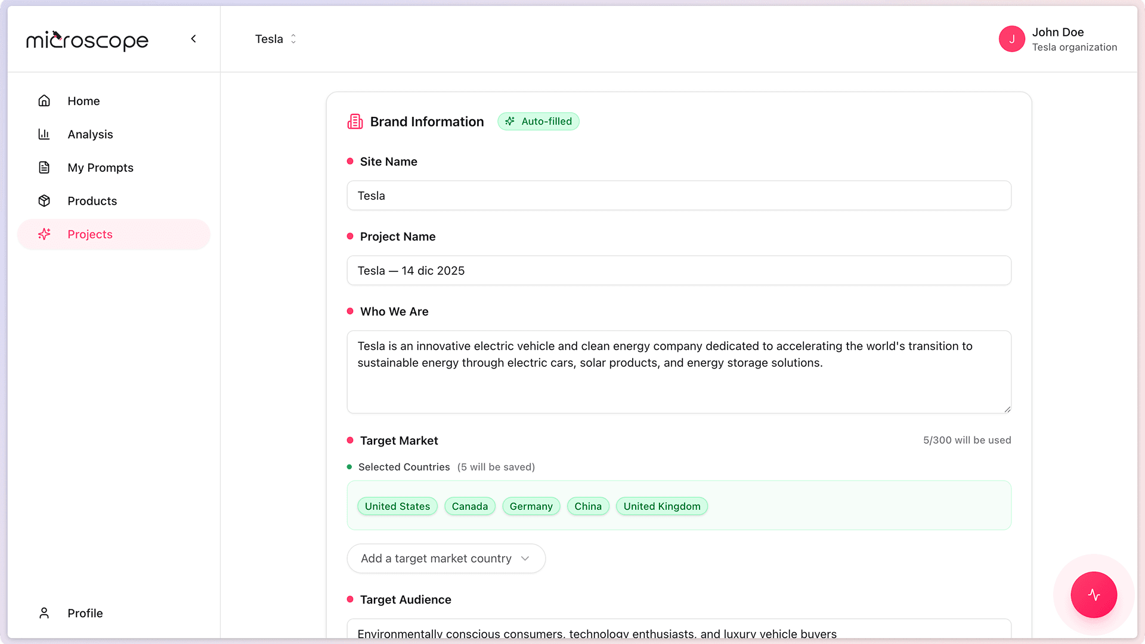Select the Products package icon
This screenshot has height=644, width=1145.
pos(44,201)
